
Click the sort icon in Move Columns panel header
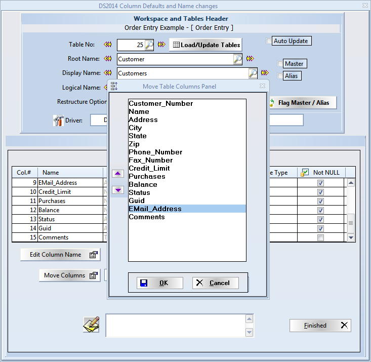tap(114, 86)
